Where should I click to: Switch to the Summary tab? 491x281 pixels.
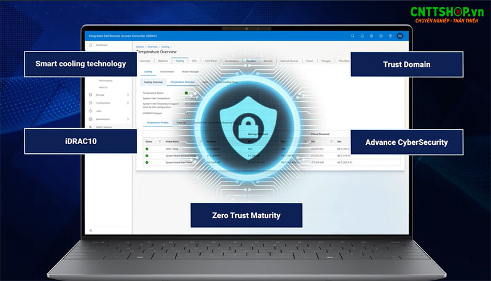coord(145,61)
